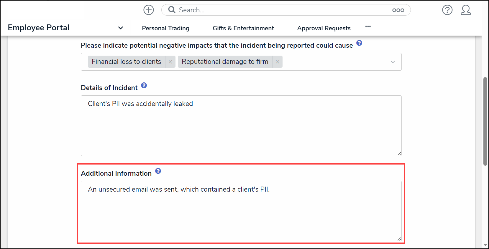This screenshot has width=489, height=249.
Task: Switch to the Personal Trading tab
Action: [166, 28]
